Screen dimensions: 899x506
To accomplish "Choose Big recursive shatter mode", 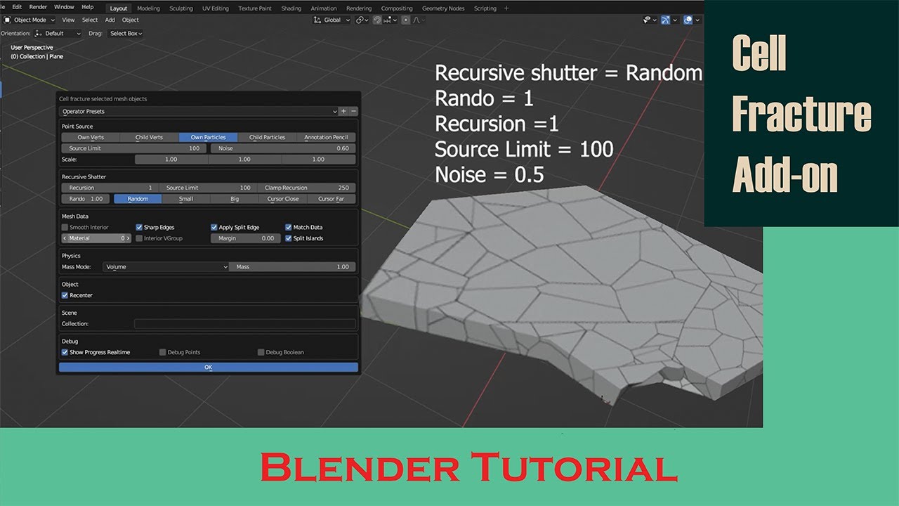I will tap(235, 199).
